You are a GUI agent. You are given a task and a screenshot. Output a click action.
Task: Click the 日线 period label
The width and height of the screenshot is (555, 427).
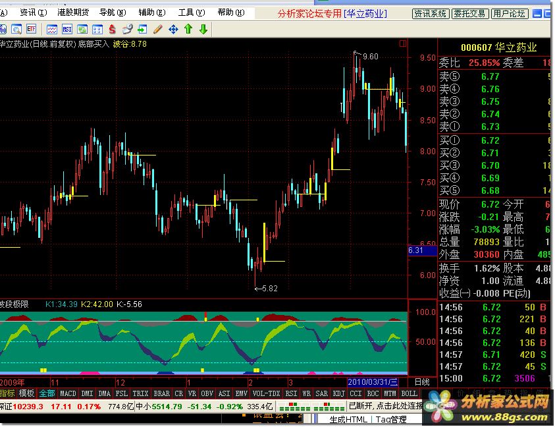click(422, 382)
